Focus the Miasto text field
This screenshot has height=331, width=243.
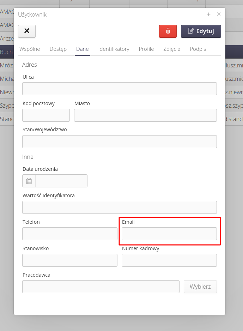click(x=145, y=115)
